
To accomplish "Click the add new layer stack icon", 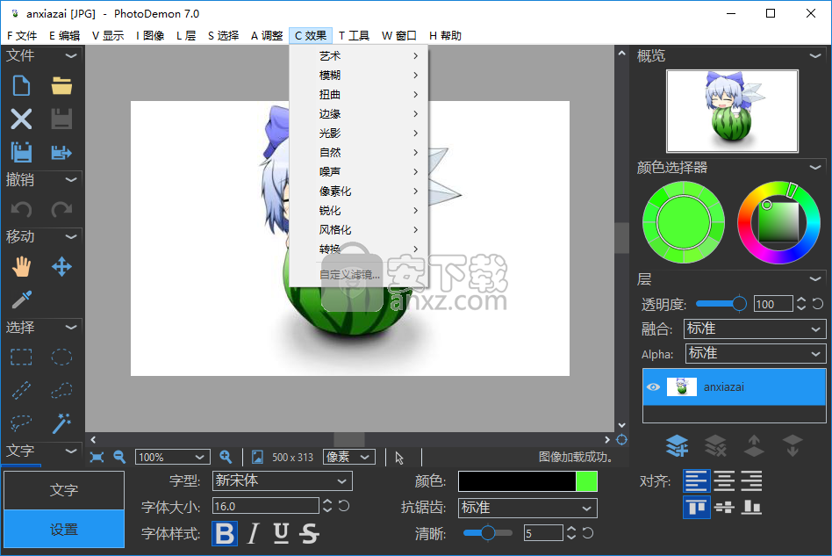I will tap(677, 445).
